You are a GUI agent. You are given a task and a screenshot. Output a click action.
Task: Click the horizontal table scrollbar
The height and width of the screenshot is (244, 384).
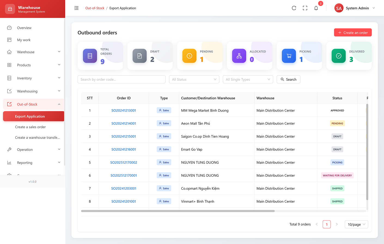pos(178,211)
